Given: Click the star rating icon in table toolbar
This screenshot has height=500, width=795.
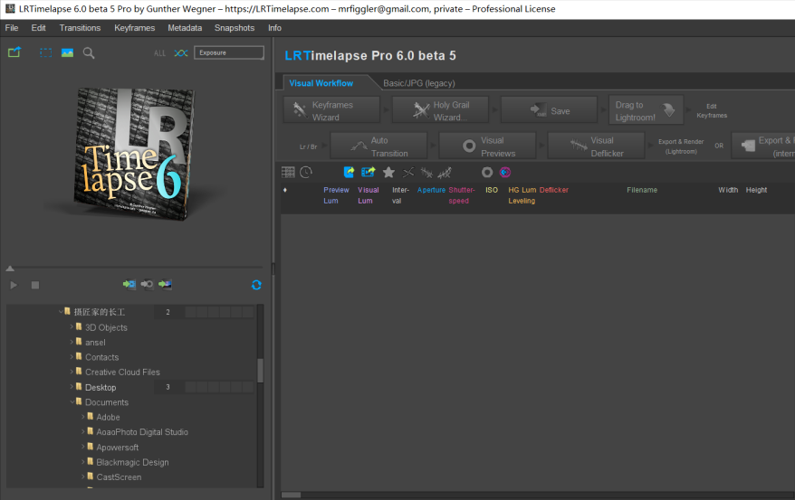Looking at the screenshot, I should click(x=388, y=172).
